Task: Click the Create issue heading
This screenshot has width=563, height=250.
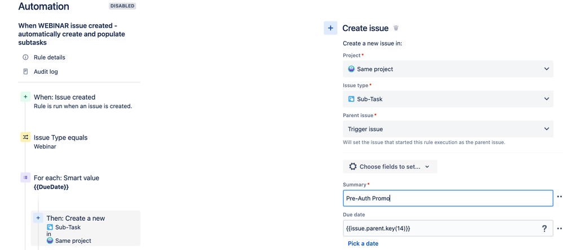Action: (365, 28)
